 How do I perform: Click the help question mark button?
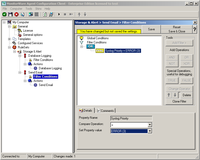click(195, 29)
